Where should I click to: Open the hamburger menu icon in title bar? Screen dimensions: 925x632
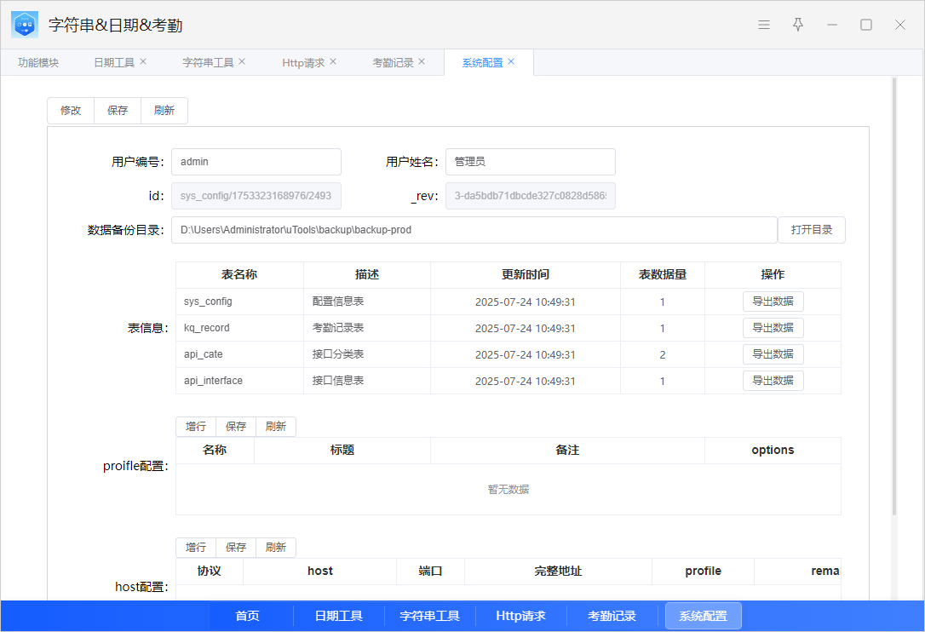click(764, 25)
